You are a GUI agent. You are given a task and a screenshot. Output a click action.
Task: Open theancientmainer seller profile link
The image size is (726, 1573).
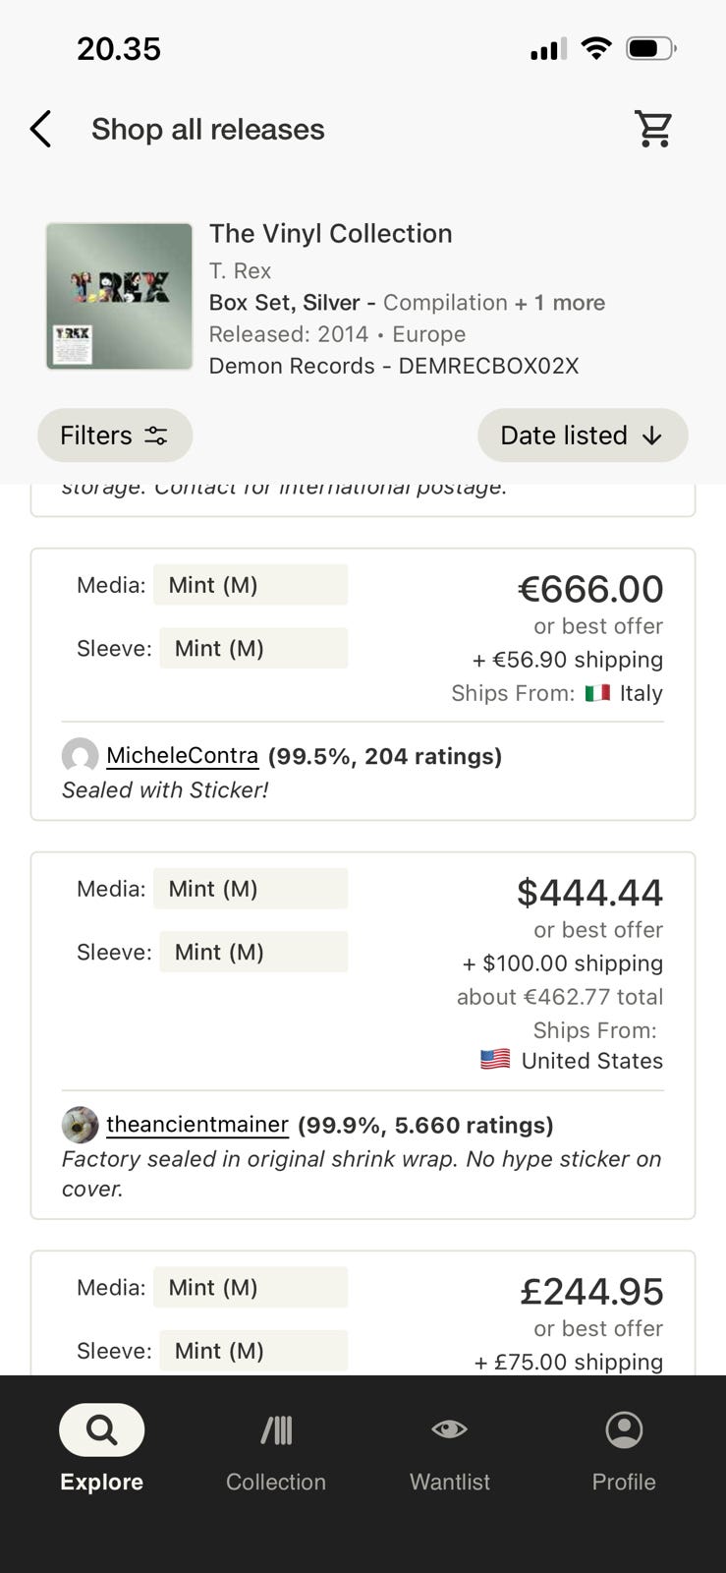(x=196, y=1125)
